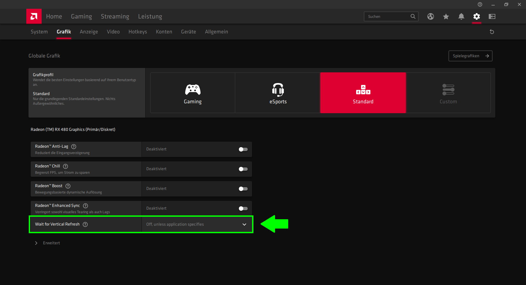
Task: Enable the Radeon Chill switch
Action: [243, 169]
